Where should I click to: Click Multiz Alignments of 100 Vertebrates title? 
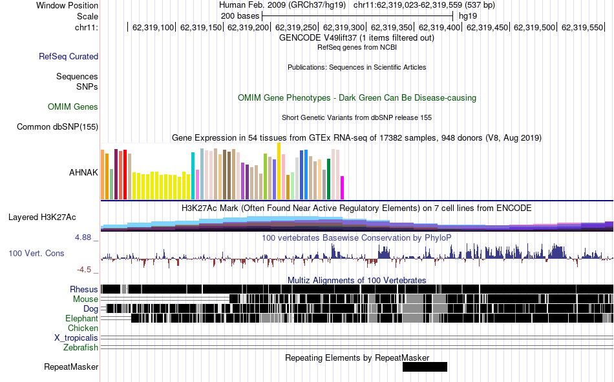357,280
